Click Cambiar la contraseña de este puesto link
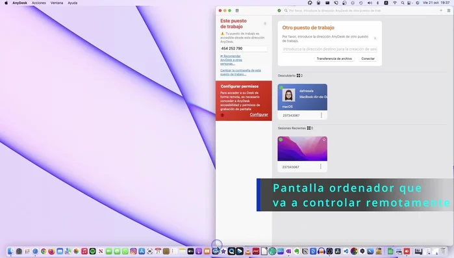 coord(240,72)
